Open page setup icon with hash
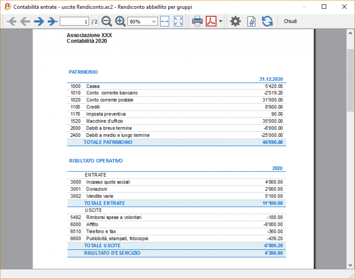355x279 pixels. point(252,21)
